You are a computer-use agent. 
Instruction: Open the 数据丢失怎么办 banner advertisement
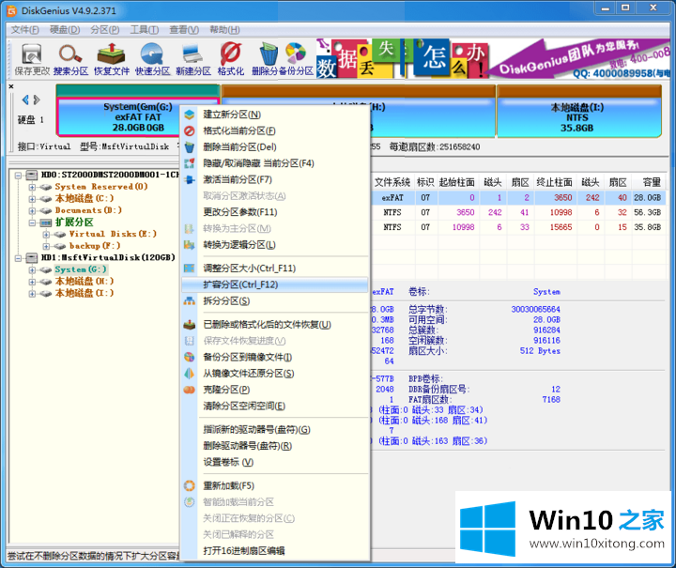click(402, 58)
